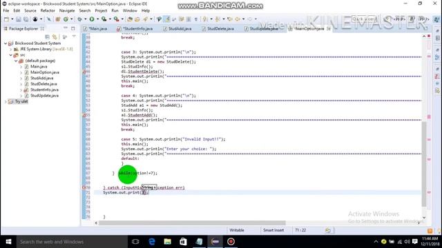Open the Project menu
Screen dimensions: 442x248
[x=101, y=11]
